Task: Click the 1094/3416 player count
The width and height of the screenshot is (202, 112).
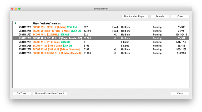Action: click(x=181, y=35)
